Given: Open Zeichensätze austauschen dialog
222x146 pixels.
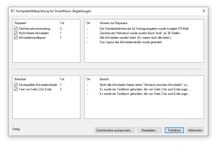Looking at the screenshot, I should pyautogui.click(x=114, y=130).
